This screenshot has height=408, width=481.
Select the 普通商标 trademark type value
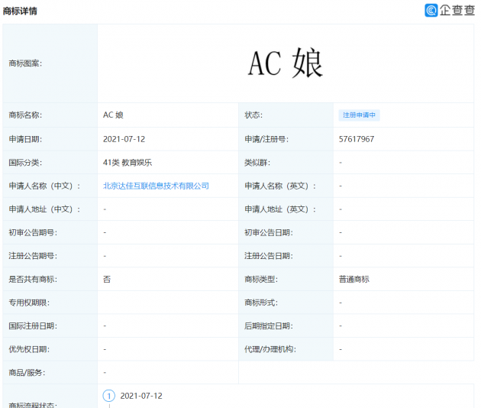coord(353,279)
